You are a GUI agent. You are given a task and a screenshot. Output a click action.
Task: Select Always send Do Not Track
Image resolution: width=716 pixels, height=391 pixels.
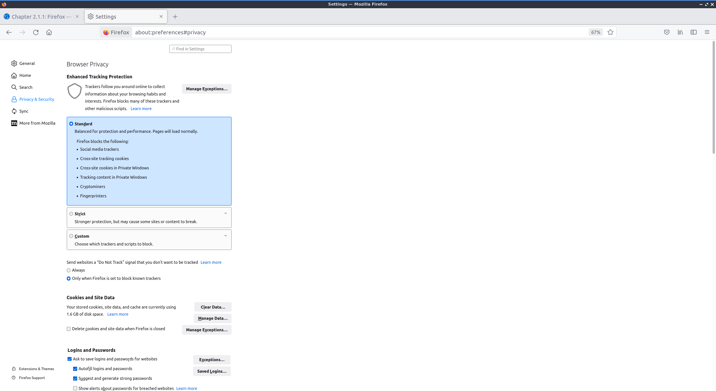click(x=69, y=270)
